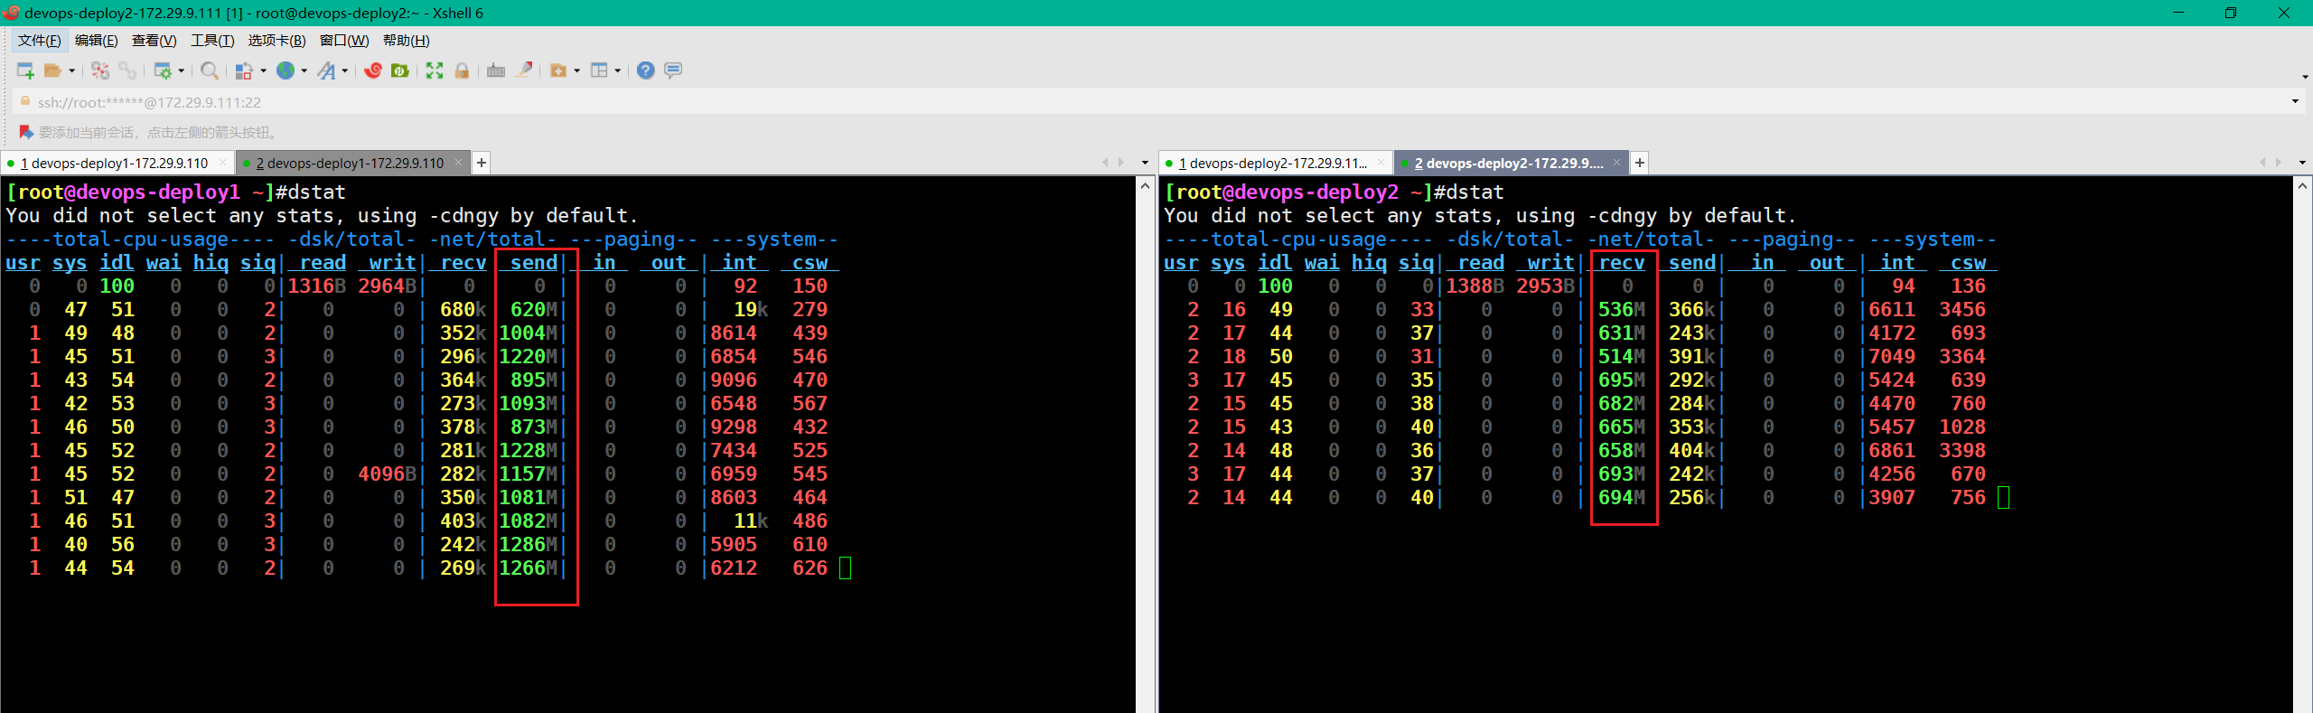Click the Open Session folder icon
The image size is (2313, 713).
(53, 70)
